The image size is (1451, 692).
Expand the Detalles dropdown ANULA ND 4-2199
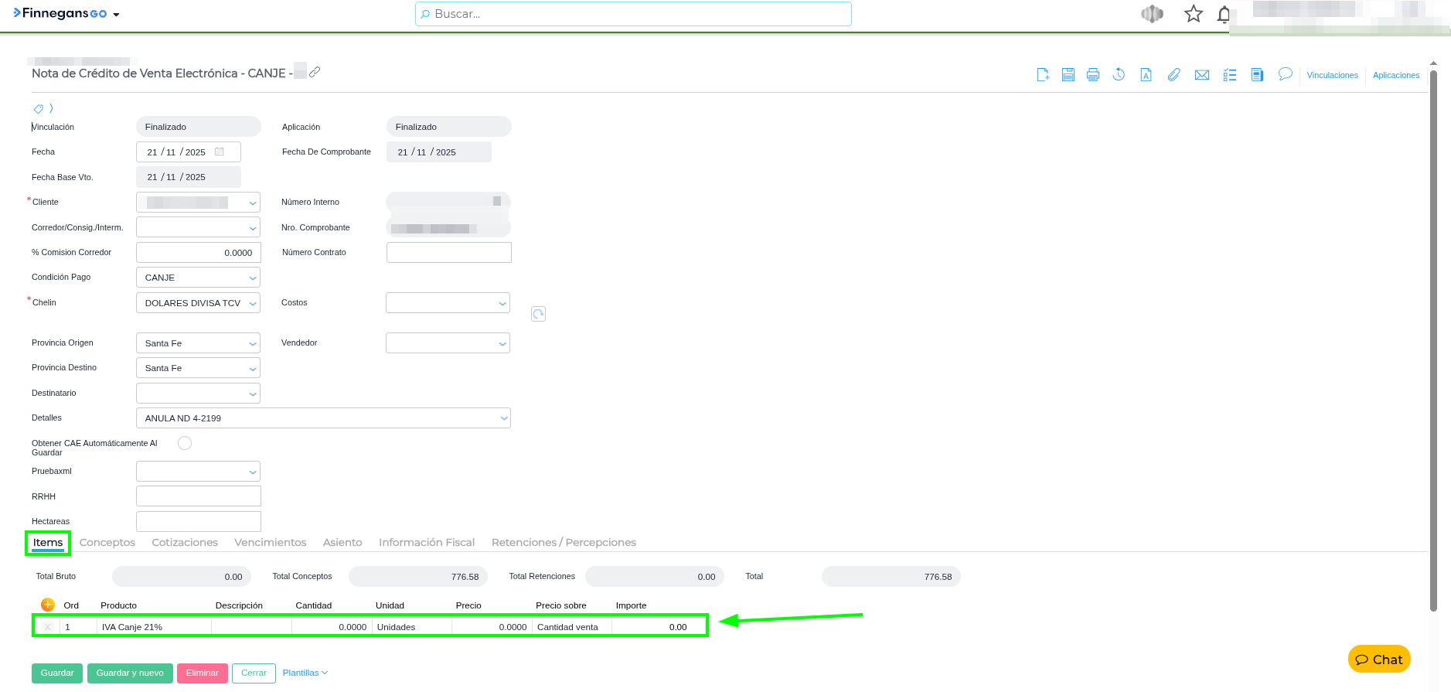[323, 418]
